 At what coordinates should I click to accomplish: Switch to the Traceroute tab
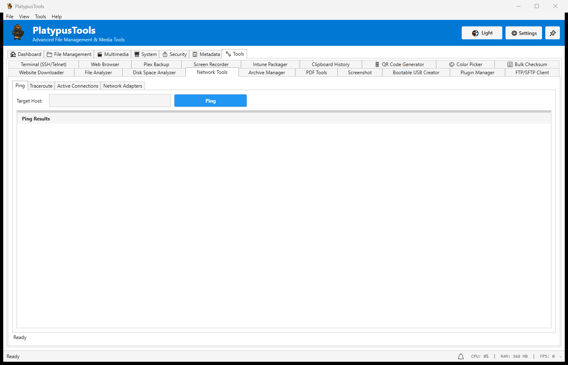coord(41,86)
